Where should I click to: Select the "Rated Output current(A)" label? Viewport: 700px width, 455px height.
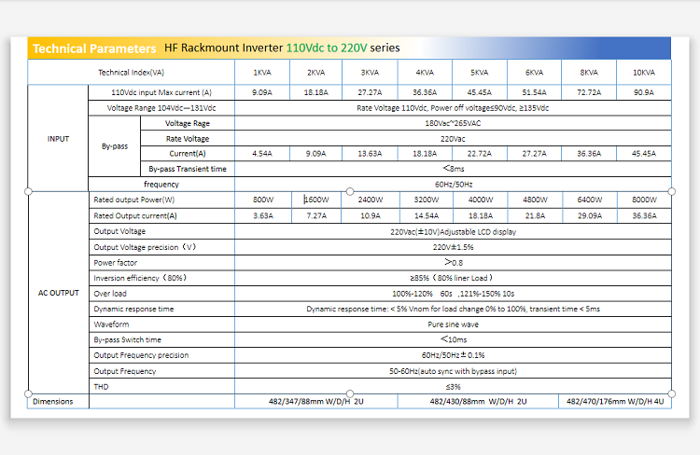(135, 216)
